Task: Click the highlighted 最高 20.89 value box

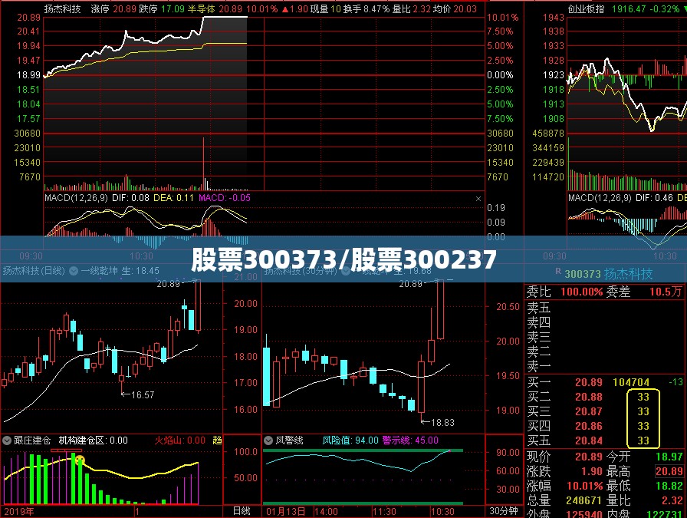Action: click(669, 471)
